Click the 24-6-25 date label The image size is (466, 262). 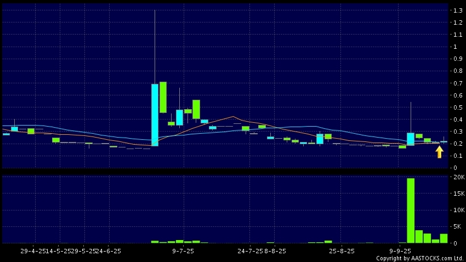(109, 250)
